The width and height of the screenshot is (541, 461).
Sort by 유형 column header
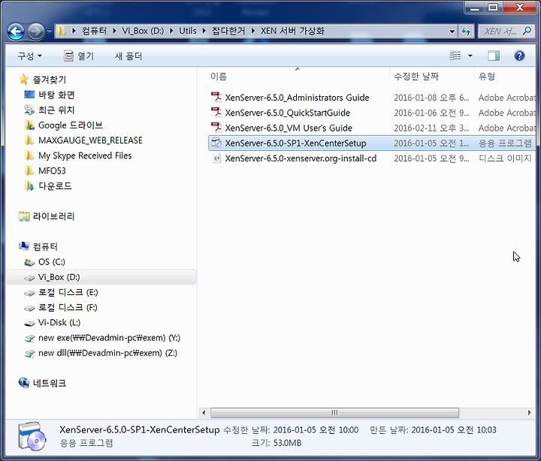coord(487,76)
